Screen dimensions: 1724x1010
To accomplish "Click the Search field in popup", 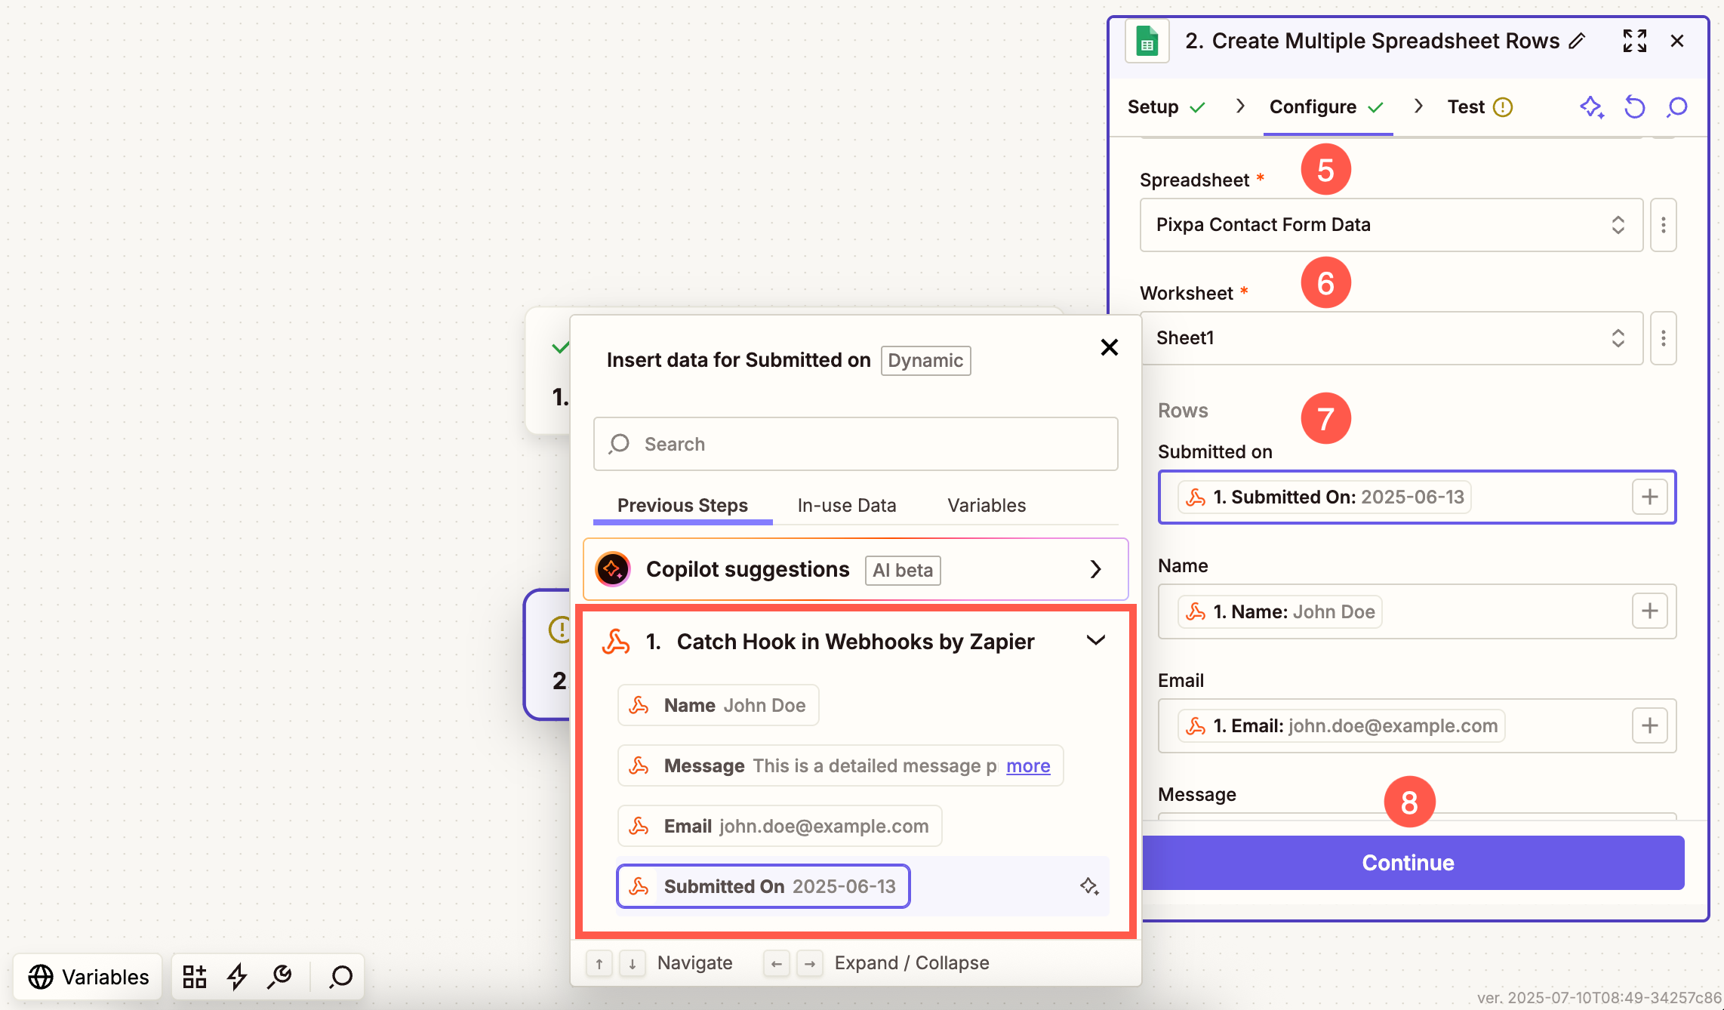I will tap(855, 444).
